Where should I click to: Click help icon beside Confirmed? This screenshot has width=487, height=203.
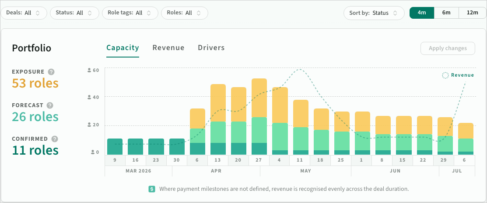point(54,139)
